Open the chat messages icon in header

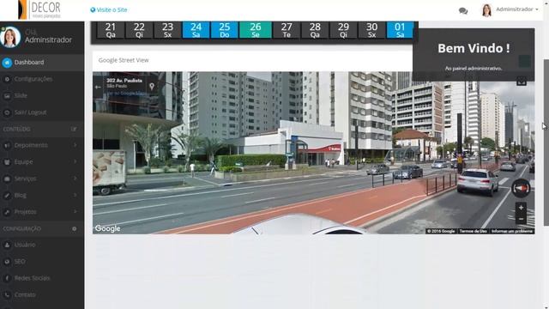[463, 11]
